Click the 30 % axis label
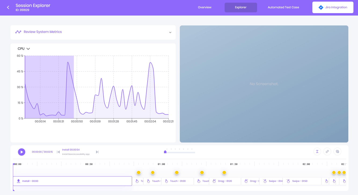This screenshot has height=195, width=358. 20,87
